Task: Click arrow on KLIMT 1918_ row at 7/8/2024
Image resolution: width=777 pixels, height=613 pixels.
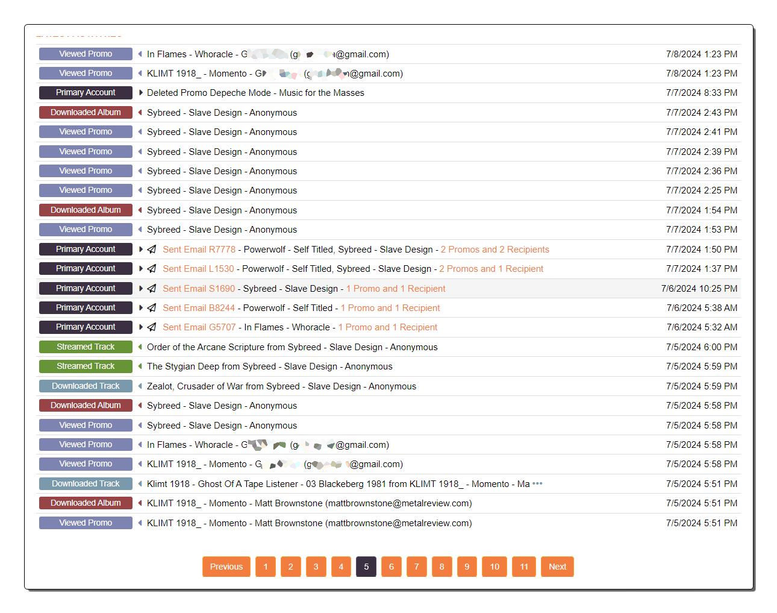Action: 140,74
